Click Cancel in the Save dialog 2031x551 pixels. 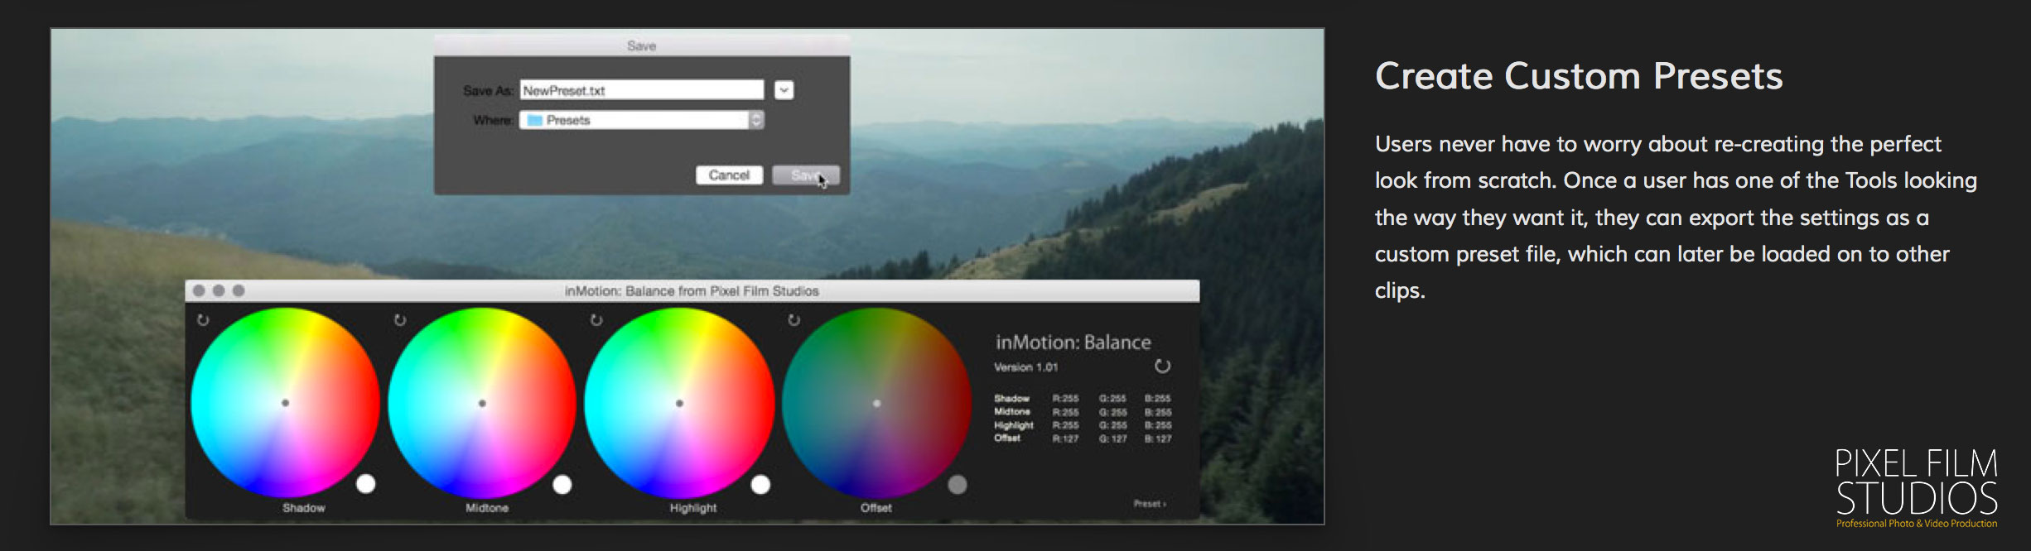click(729, 175)
